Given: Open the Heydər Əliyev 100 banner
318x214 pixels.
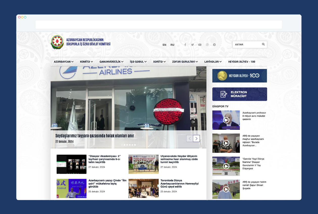Looking at the screenshot, I should pyautogui.click(x=240, y=76).
